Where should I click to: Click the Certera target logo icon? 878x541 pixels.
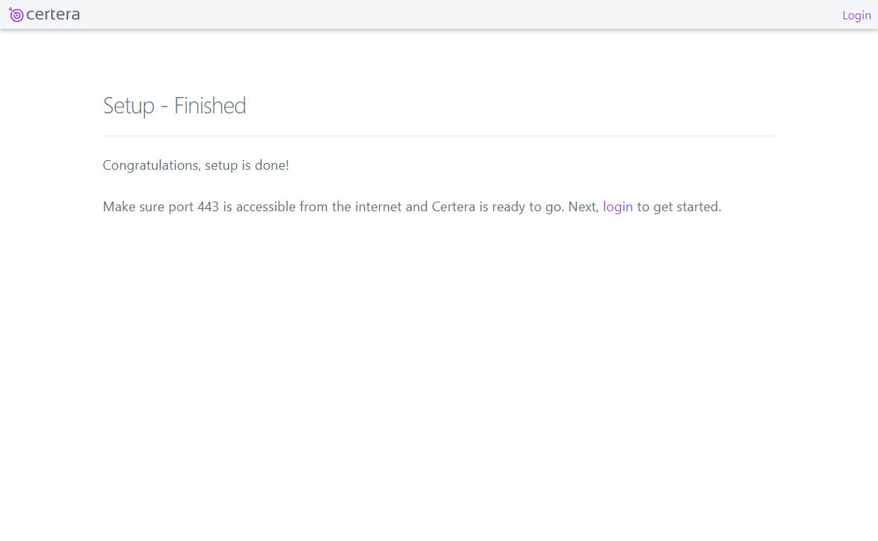tap(16, 15)
